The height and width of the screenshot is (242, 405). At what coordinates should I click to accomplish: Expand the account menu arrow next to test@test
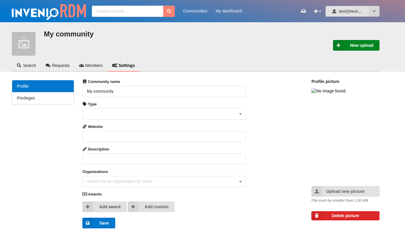pyautogui.click(x=374, y=11)
